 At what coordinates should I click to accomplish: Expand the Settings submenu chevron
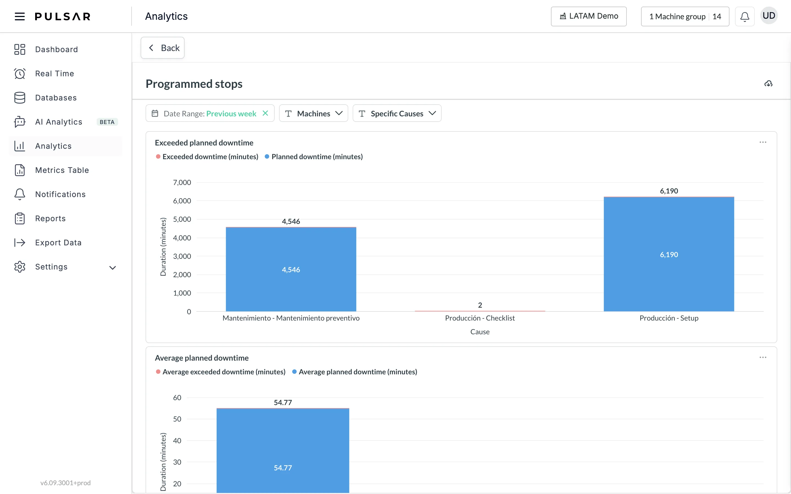tap(112, 268)
